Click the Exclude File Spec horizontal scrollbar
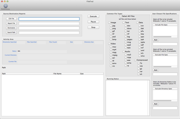Screen dimensions: 180x119 [x=162, y=67]
